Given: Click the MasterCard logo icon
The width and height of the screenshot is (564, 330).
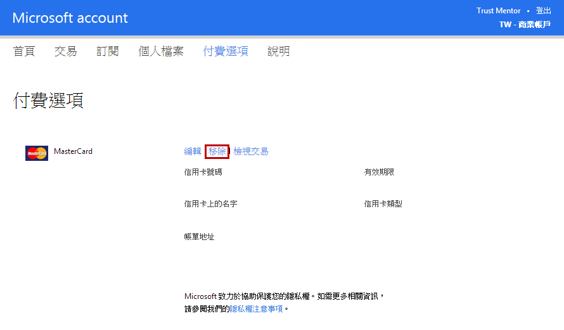Looking at the screenshot, I should click(37, 153).
